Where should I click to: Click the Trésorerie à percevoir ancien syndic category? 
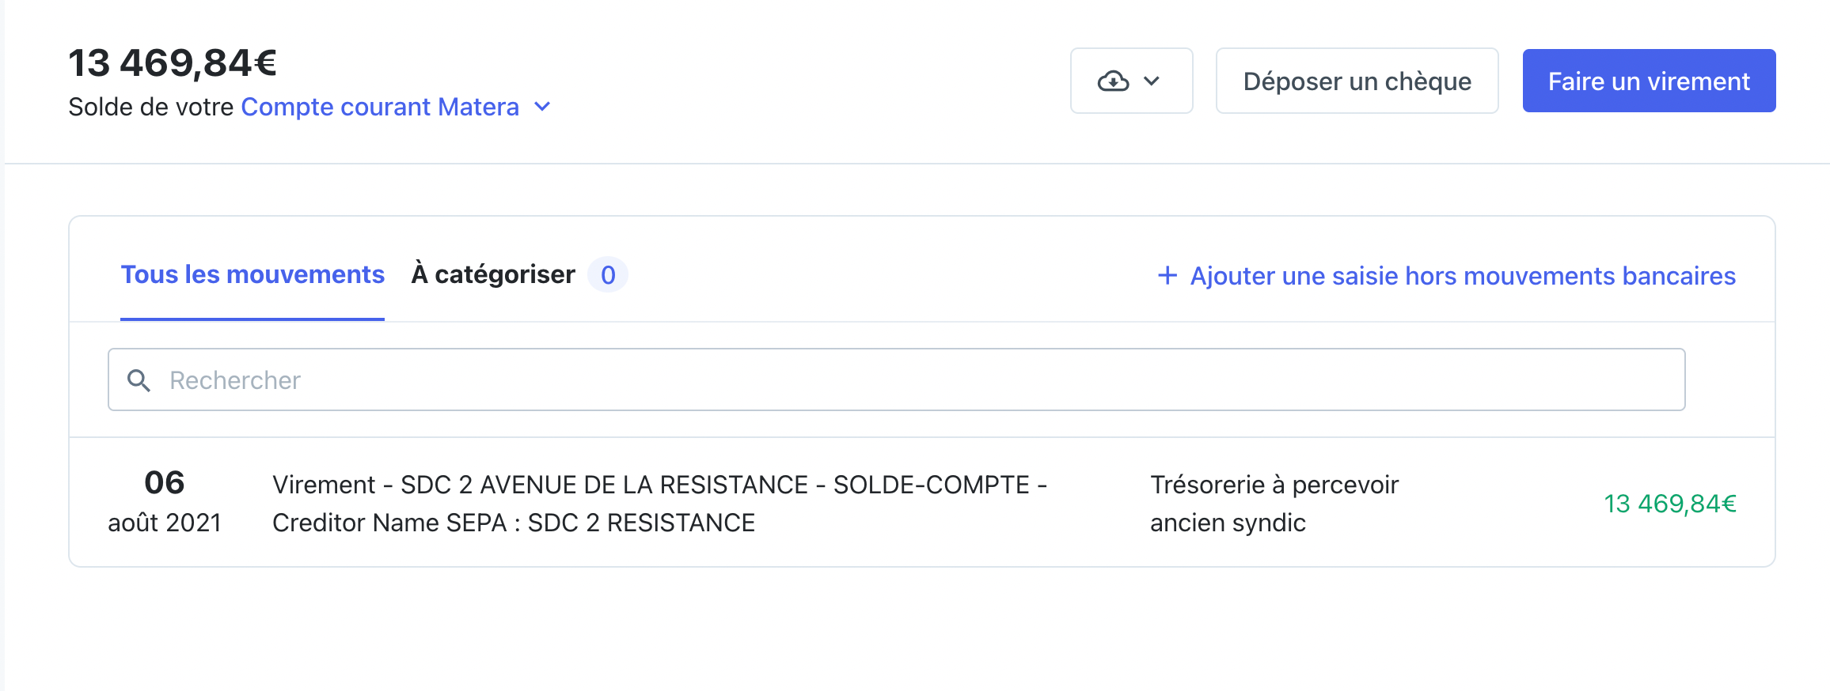[x=1274, y=504]
